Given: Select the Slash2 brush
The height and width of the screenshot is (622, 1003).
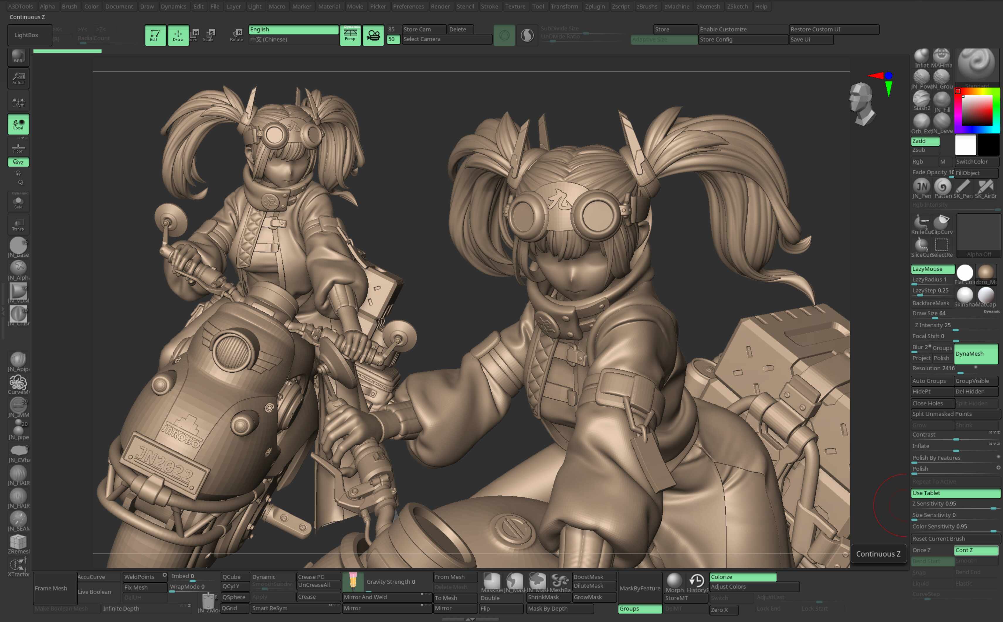Looking at the screenshot, I should [x=921, y=101].
